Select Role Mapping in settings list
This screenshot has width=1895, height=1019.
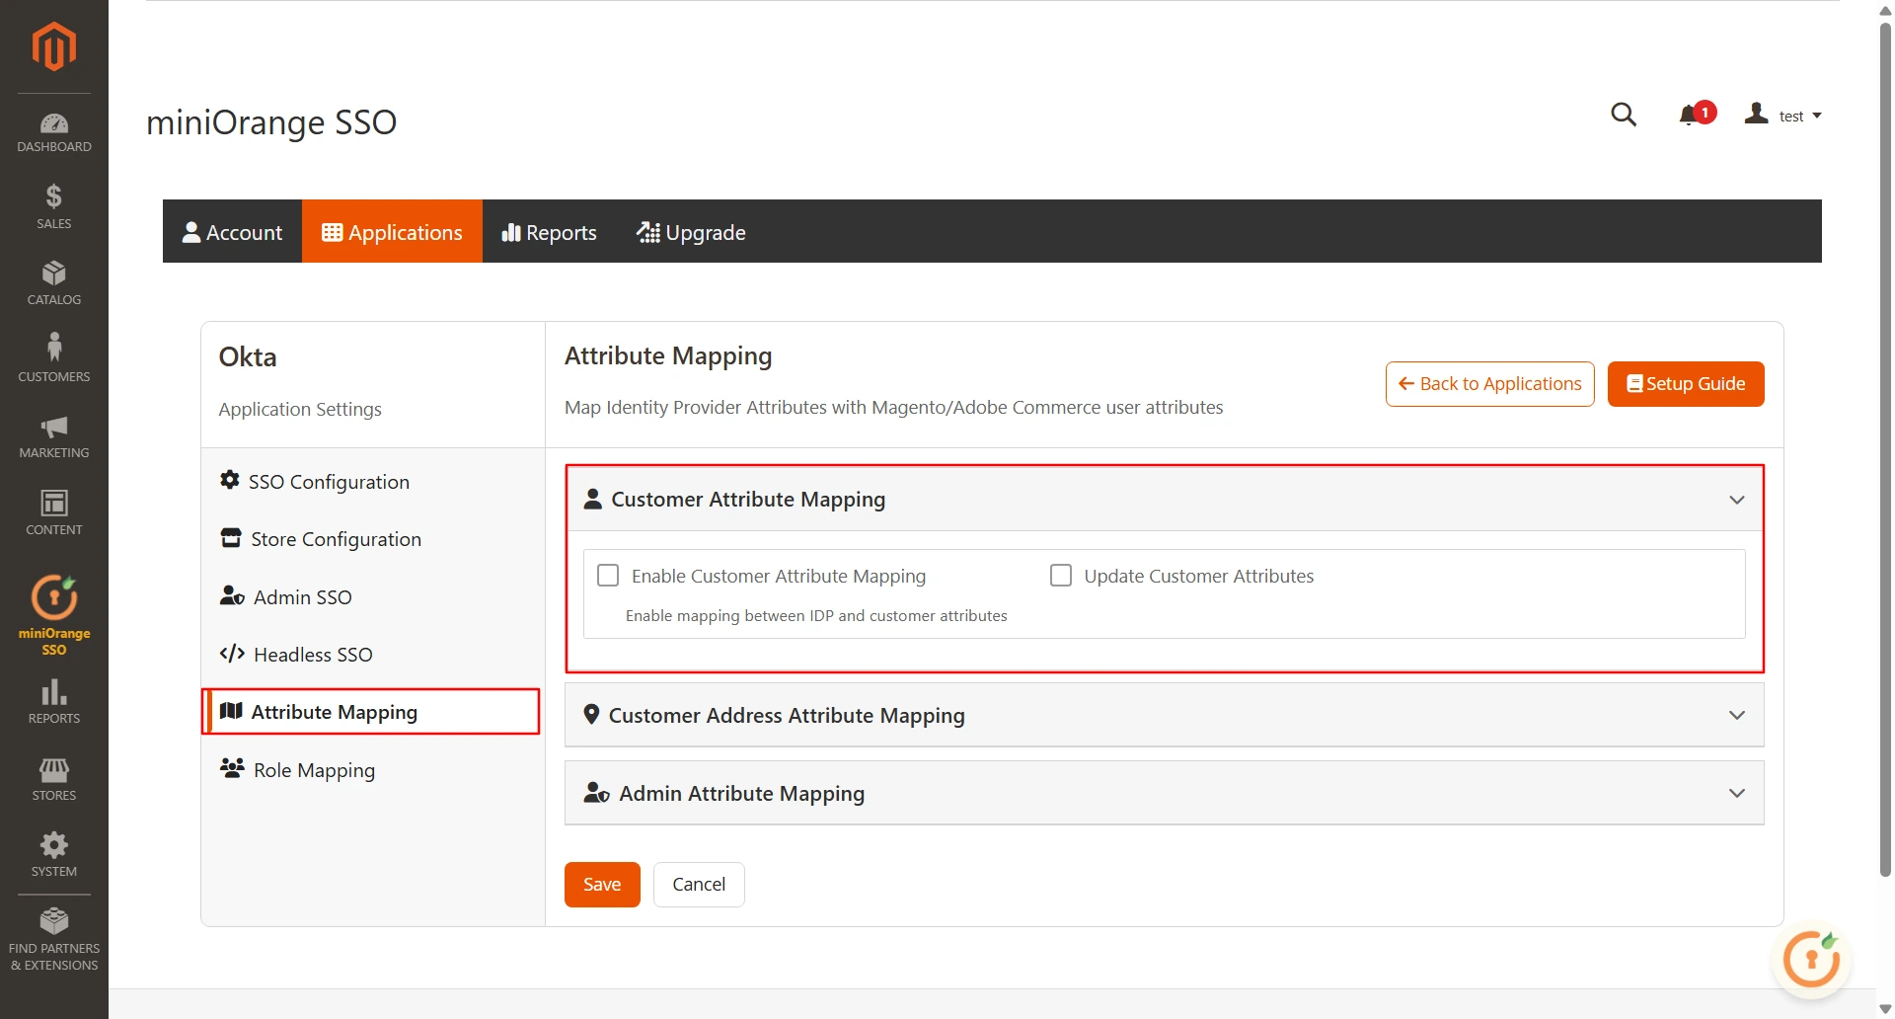point(313,769)
